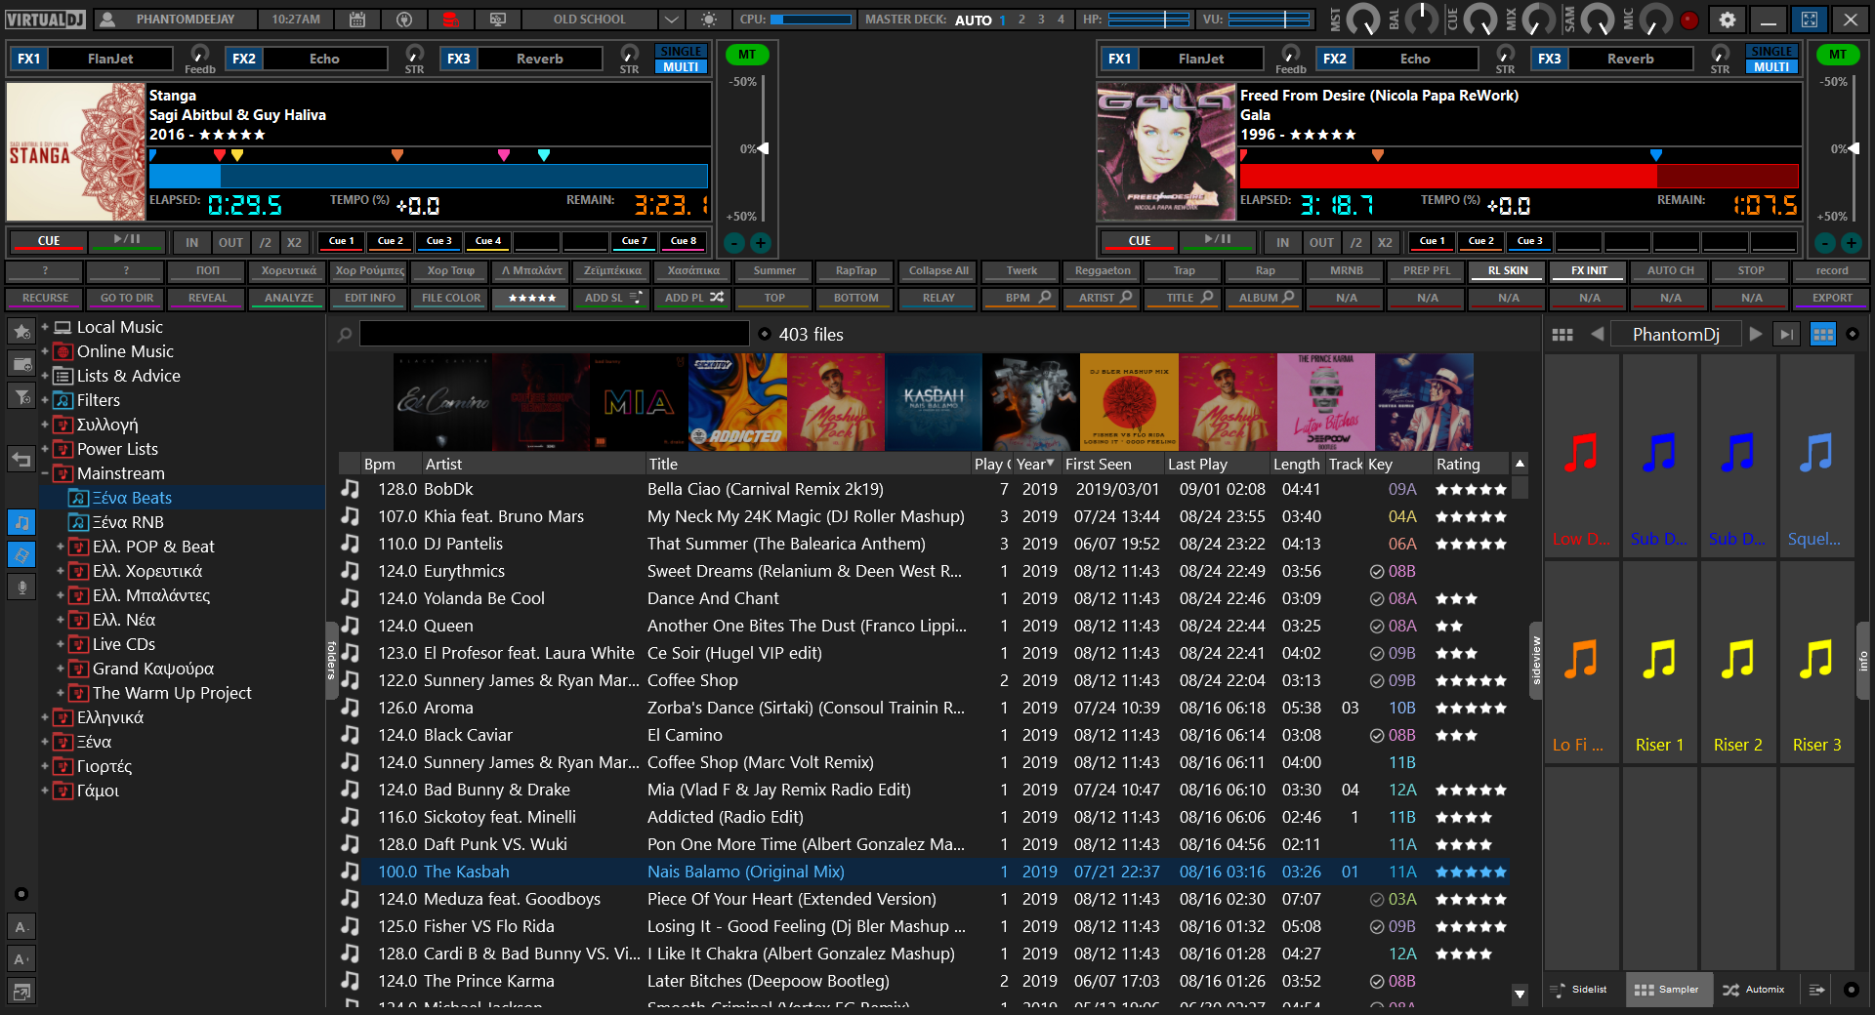The image size is (1875, 1015).
Task: Adjust the MST master volume knob
Action: [x=1363, y=19]
